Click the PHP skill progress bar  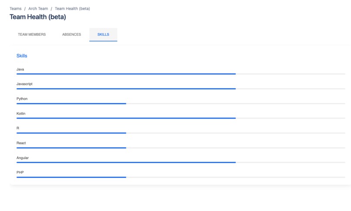click(181, 177)
